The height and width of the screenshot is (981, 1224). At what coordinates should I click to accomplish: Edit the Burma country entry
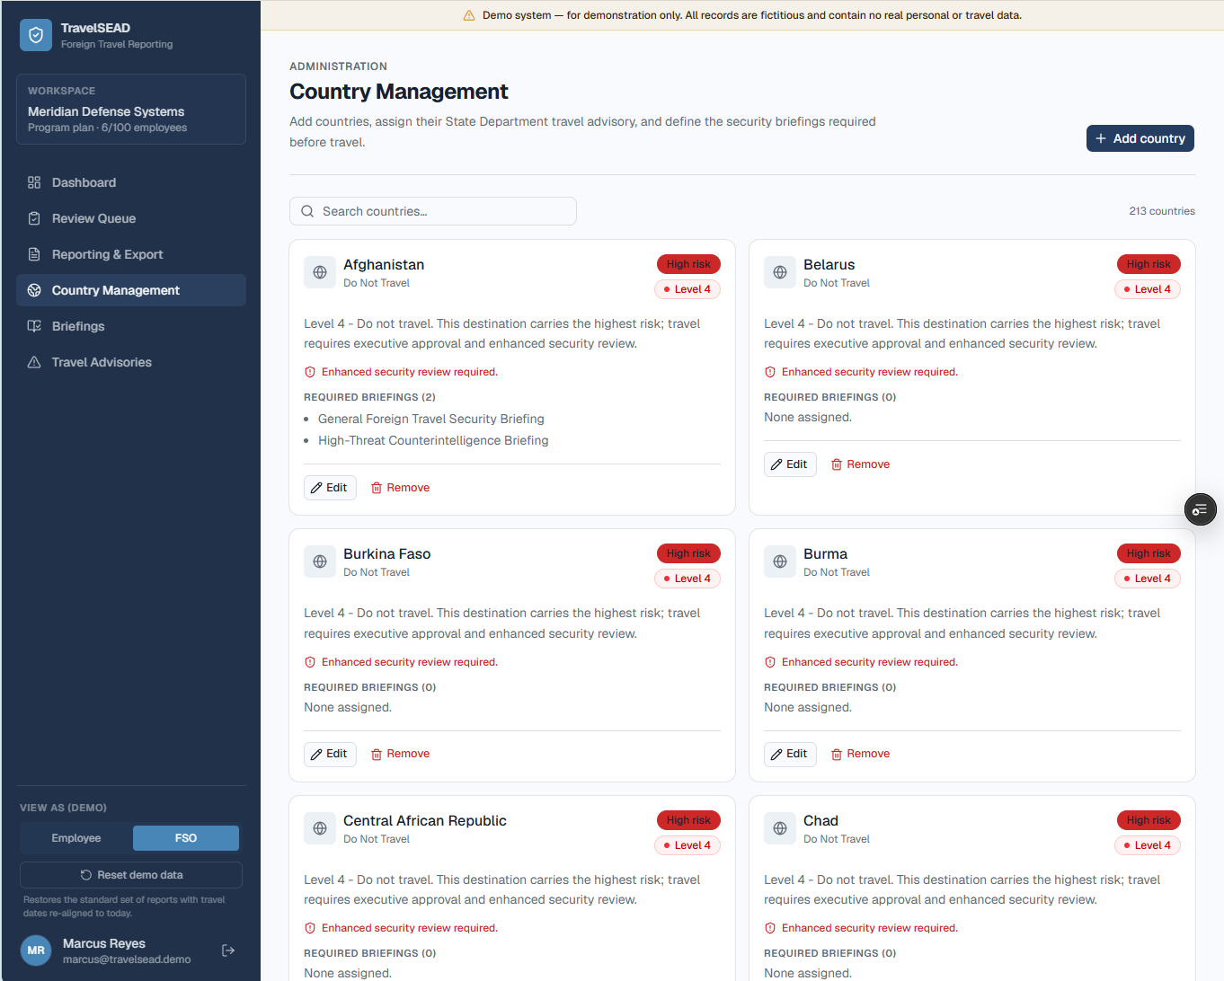(790, 754)
